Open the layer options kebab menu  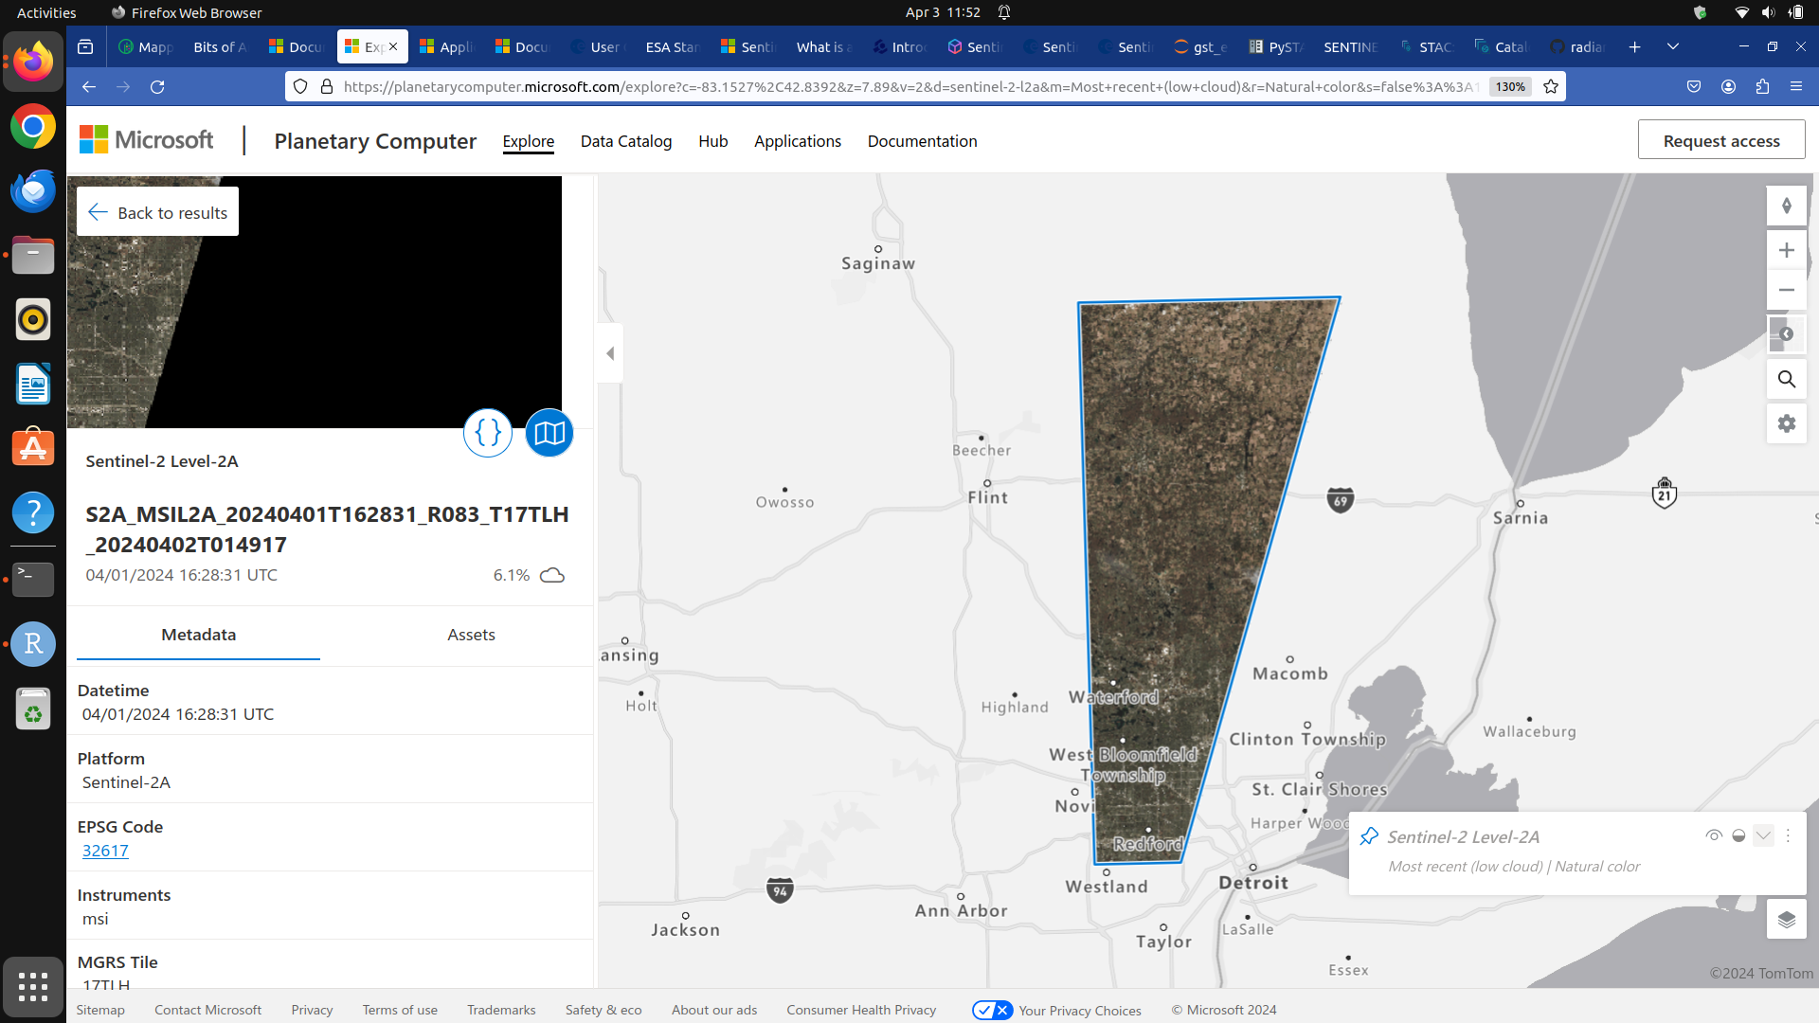point(1788,835)
